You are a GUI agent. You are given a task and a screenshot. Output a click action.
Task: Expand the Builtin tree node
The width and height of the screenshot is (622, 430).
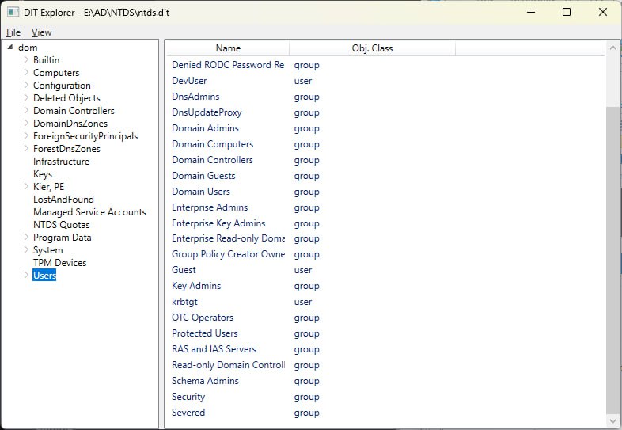tap(26, 59)
